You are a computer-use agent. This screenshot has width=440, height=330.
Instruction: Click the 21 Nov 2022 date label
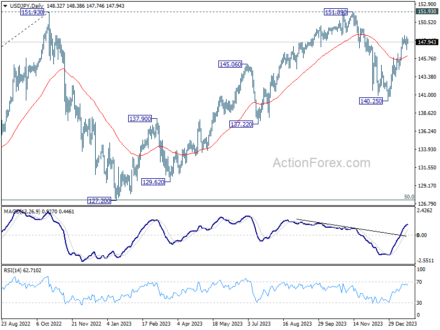[x=86, y=323]
